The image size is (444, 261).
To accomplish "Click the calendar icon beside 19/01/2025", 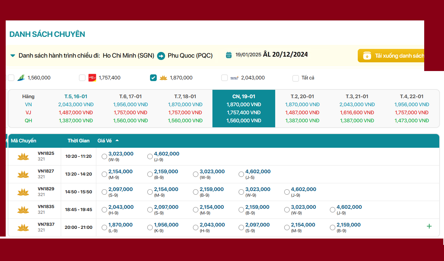I will [x=229, y=55].
